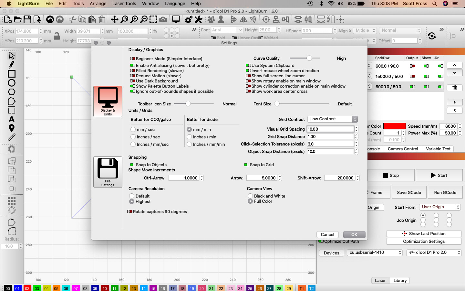Select the pencil Draw Lines tool
465x291 pixels.
point(12,64)
